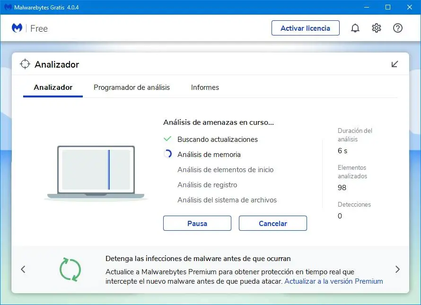The width and height of the screenshot is (421, 305).
Task: Click the Malwarebytes title bar icon
Action: [8, 7]
